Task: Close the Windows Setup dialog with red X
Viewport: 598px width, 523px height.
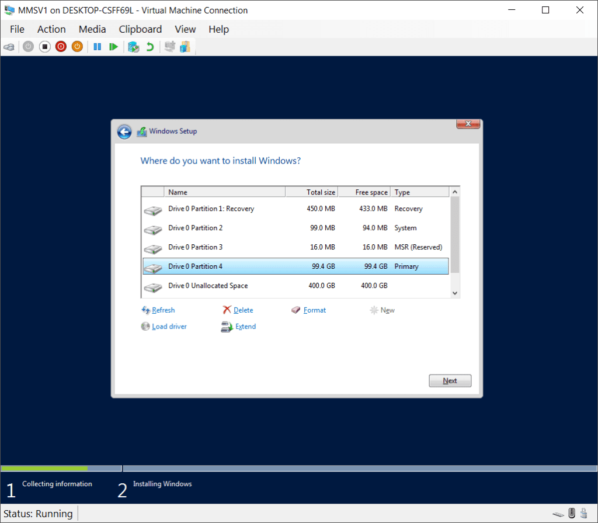Action: coord(468,124)
